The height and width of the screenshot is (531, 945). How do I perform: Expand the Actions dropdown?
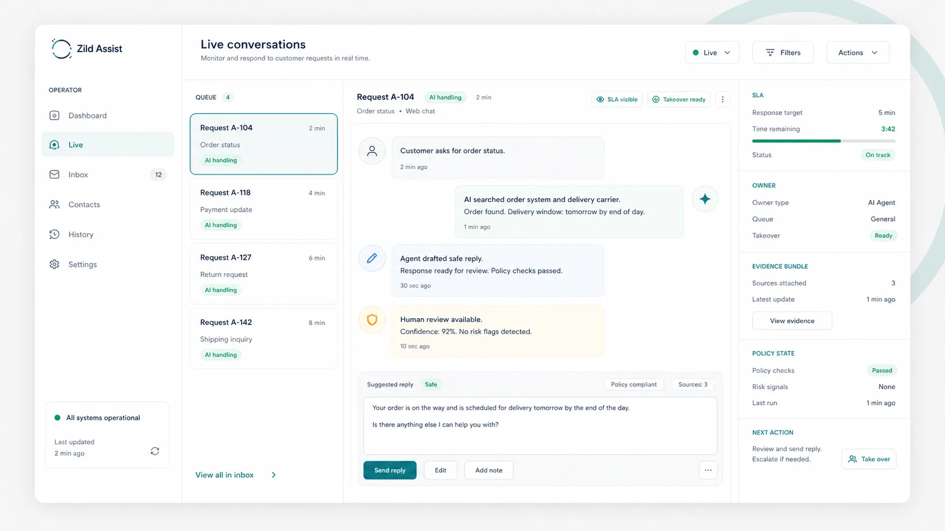[x=857, y=52]
